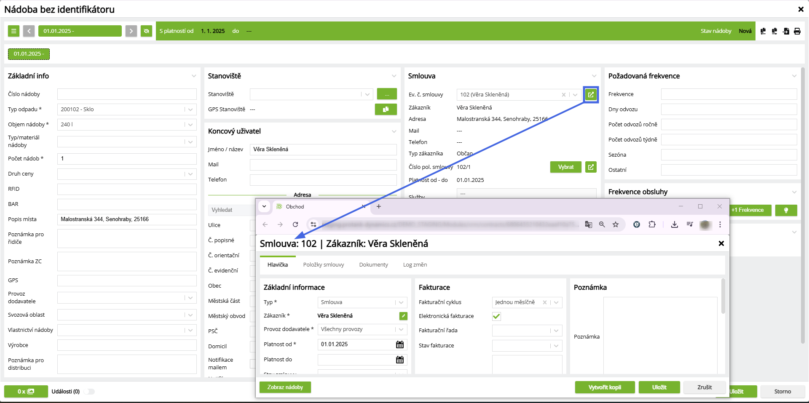Screen dimensions: 809x403
Task: Click the Vybrat button
Action: coord(566,167)
